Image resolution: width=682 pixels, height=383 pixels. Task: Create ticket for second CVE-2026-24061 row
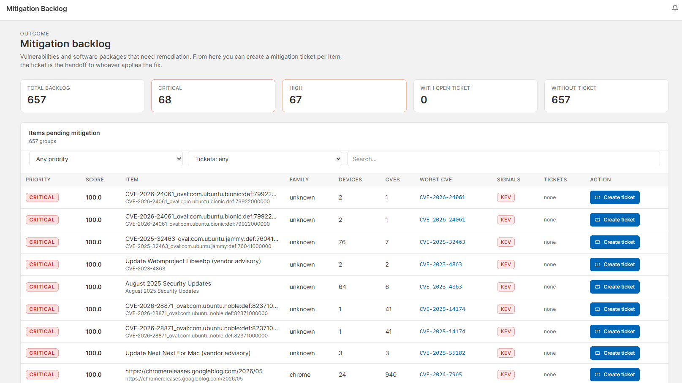pos(615,220)
